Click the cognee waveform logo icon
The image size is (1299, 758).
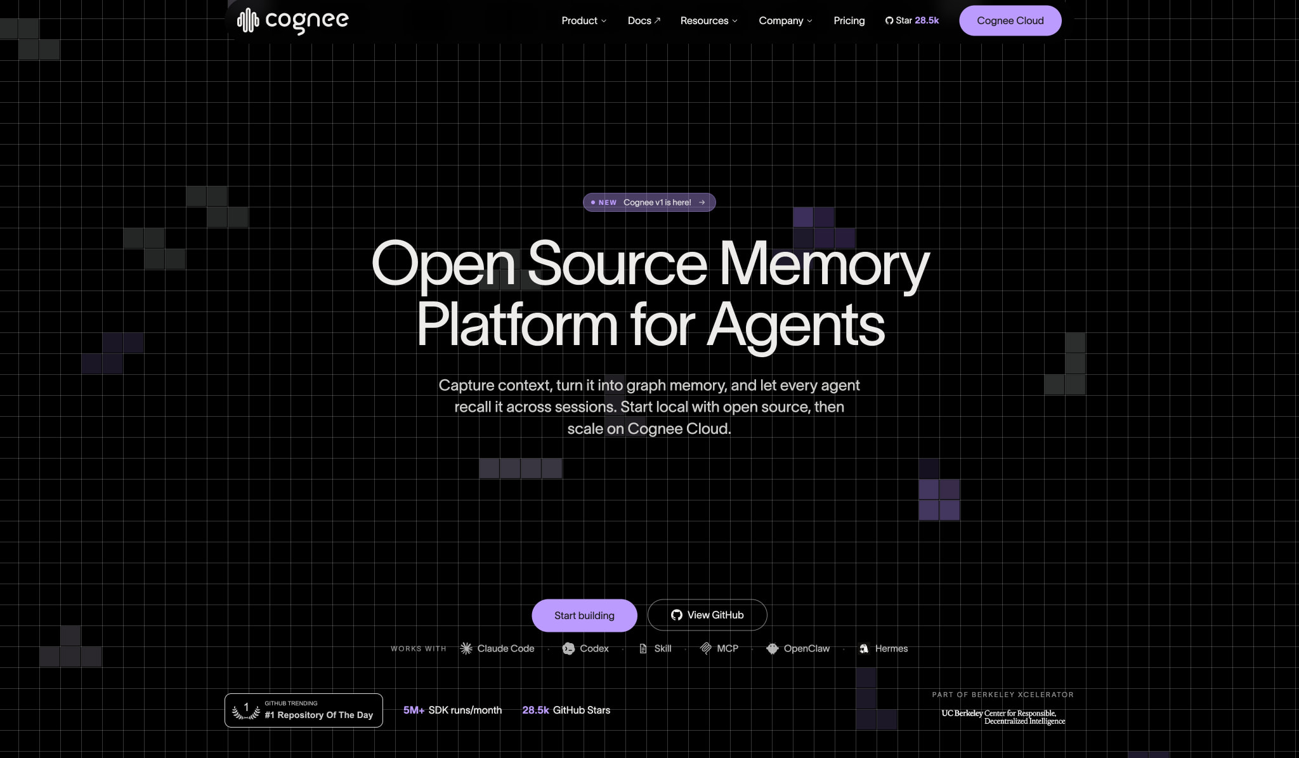(248, 21)
